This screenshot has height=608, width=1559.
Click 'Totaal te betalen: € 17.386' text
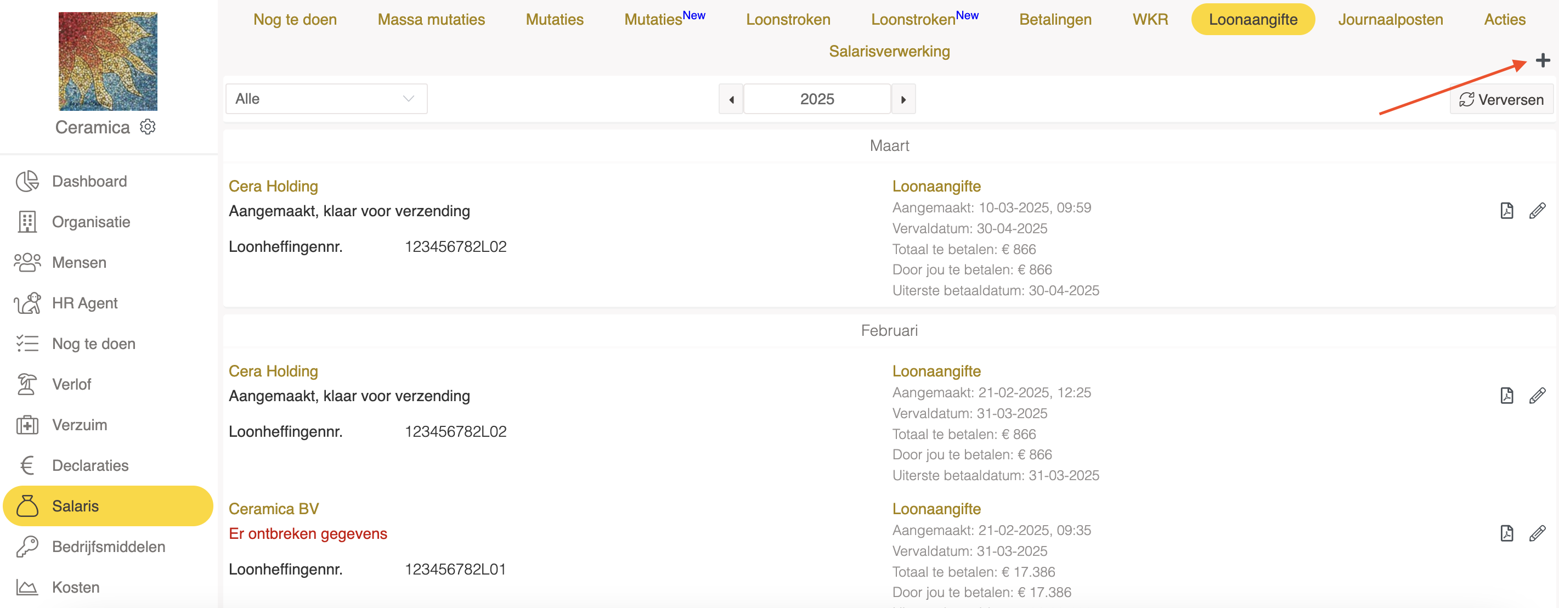click(973, 572)
